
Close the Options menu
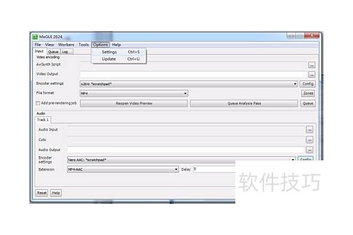click(101, 45)
